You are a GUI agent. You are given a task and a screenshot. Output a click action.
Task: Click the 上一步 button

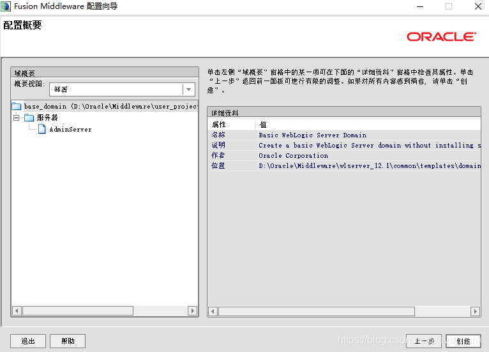[x=424, y=341]
